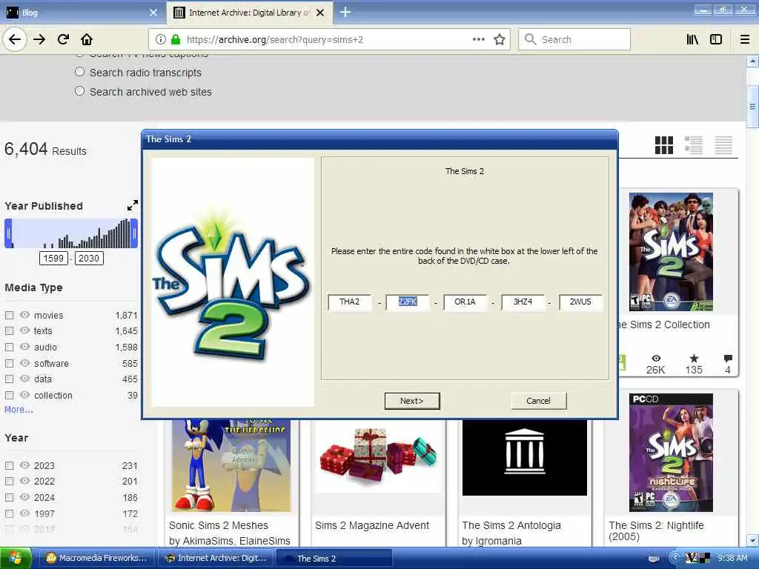Viewport: 759px width, 569px height.
Task: Click the first serial code field THA2
Action: [350, 302]
